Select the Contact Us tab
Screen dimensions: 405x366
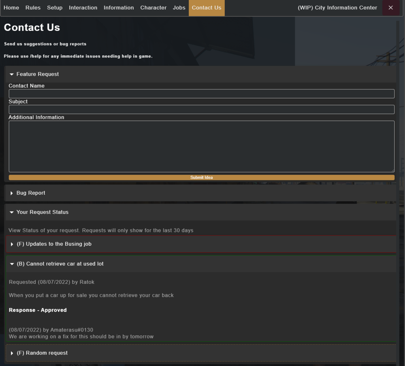pyautogui.click(x=207, y=7)
